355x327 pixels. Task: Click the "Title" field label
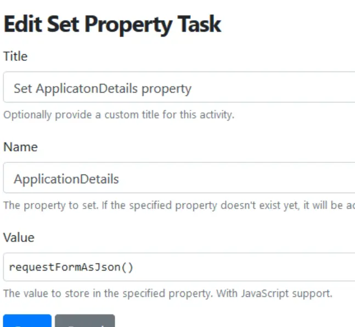(x=15, y=56)
